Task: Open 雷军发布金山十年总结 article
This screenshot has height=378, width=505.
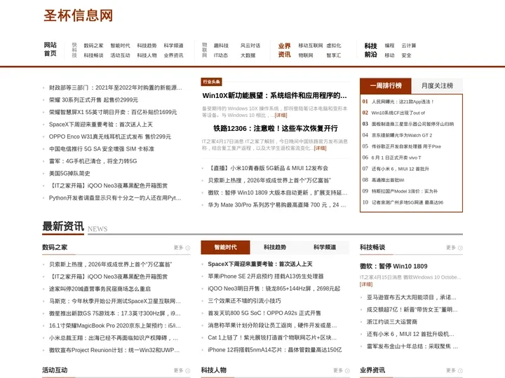Action: (412, 346)
